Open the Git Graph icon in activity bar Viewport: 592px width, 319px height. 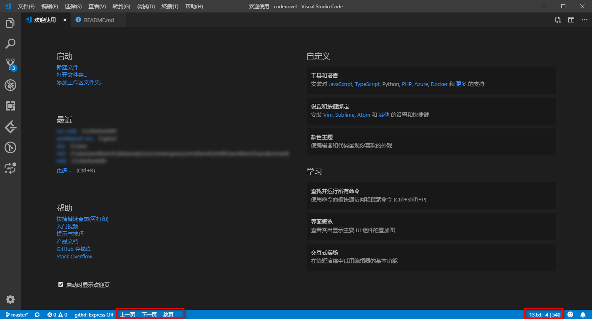pyautogui.click(x=10, y=147)
